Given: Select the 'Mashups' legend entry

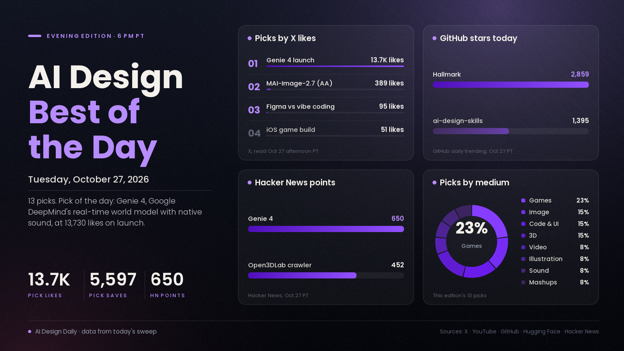Looking at the screenshot, I should coord(555,282).
